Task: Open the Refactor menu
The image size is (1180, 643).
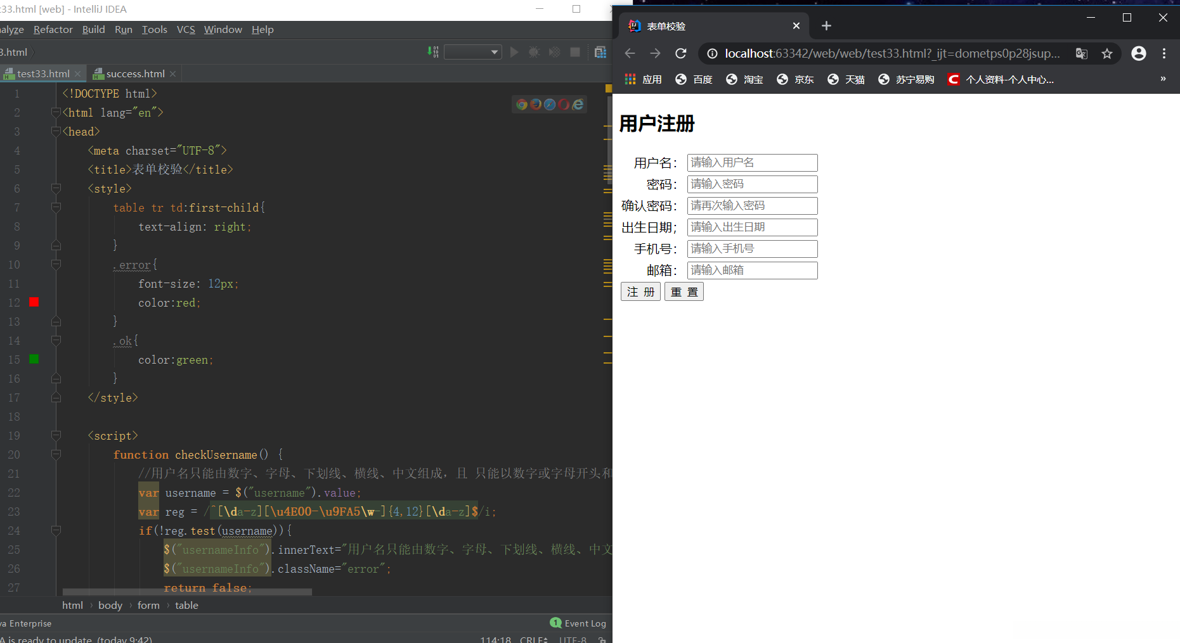Action: tap(53, 29)
